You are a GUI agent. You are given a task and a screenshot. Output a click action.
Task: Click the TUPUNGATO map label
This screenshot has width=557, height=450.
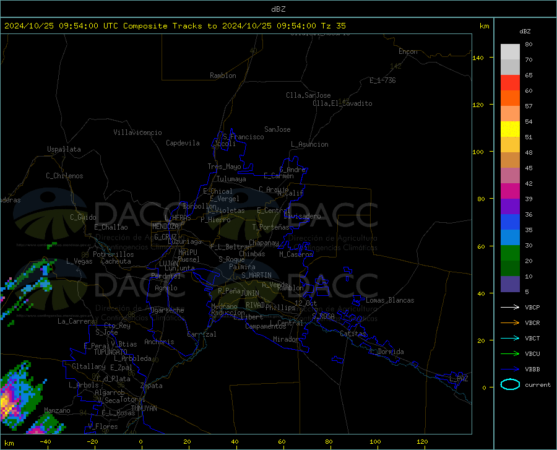tap(111, 352)
